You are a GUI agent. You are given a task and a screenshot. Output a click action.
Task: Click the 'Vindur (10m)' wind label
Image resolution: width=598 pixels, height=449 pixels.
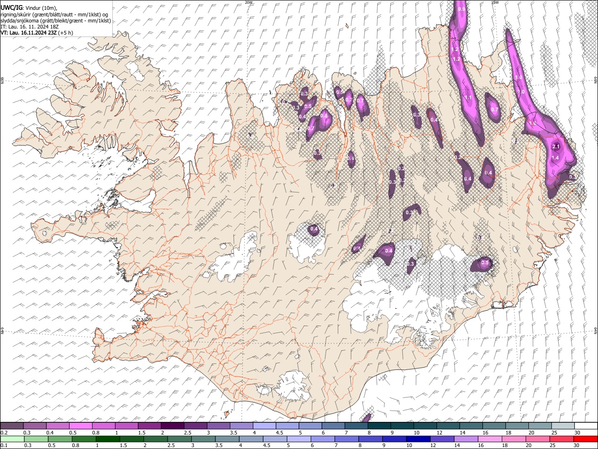(x=41, y=8)
